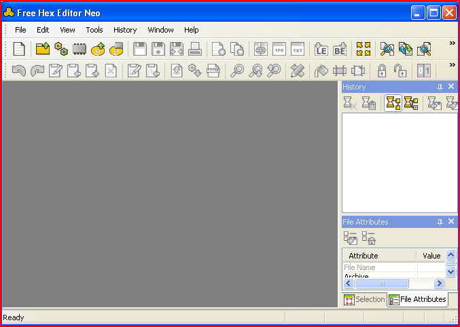Click the Redo curved arrow
The image size is (460, 327).
point(37,71)
